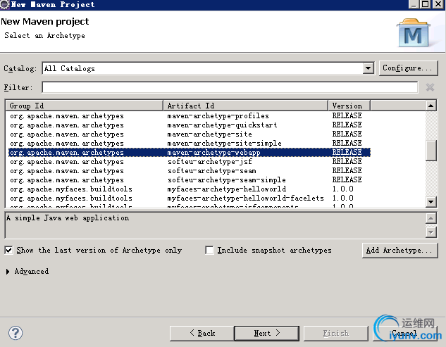Click the archetype list scroll down arrow
Image resolution: width=446 pixels, height=347 pixels.
[x=431, y=202]
